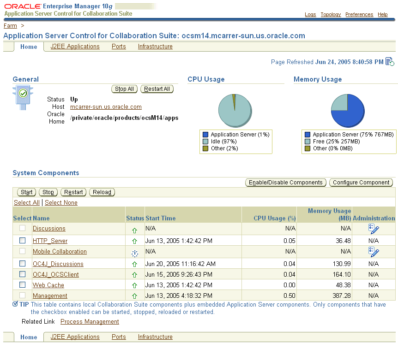
Task: Click the Enable/Disable Components button
Action: coord(285,182)
